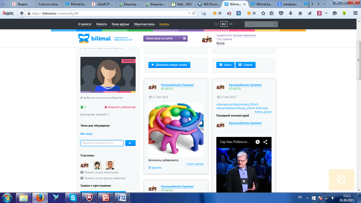Viewport: 361px width, 203px height.
Task: Open Skype from the taskbar
Action: tap(73, 197)
